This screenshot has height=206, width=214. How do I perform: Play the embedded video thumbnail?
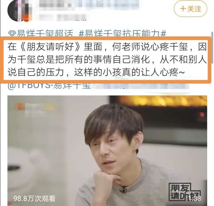point(107,151)
